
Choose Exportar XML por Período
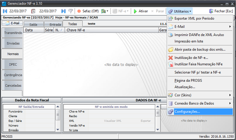[200, 18]
